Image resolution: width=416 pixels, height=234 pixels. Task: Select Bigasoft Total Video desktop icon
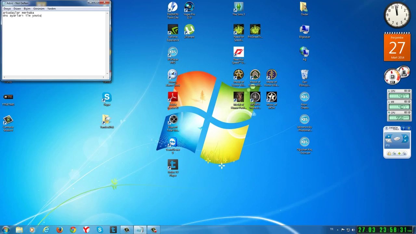point(173,123)
